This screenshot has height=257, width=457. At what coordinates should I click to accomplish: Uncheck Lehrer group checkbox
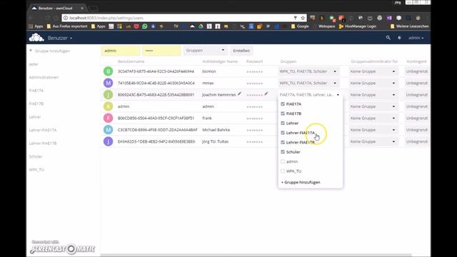pyautogui.click(x=283, y=123)
